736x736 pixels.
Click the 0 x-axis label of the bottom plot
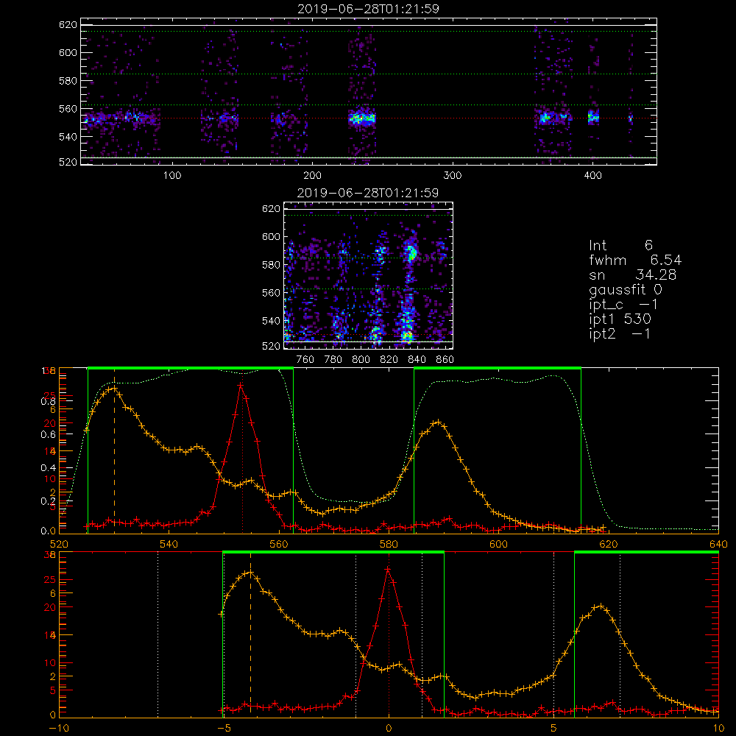(389, 729)
